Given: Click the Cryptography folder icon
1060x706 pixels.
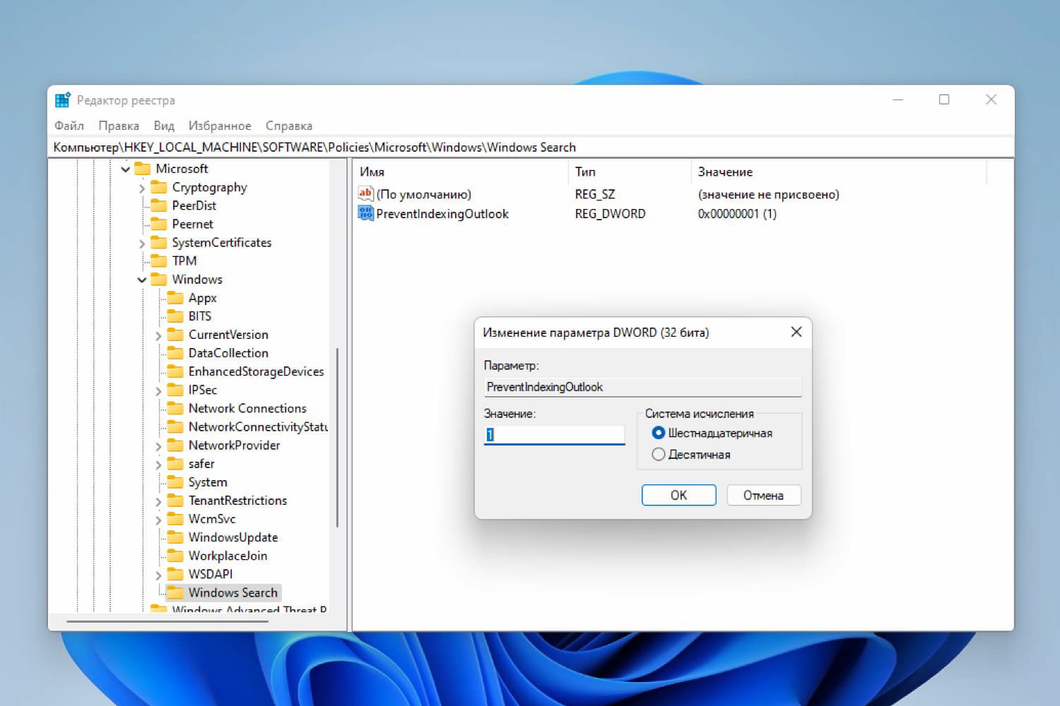Looking at the screenshot, I should point(159,187).
